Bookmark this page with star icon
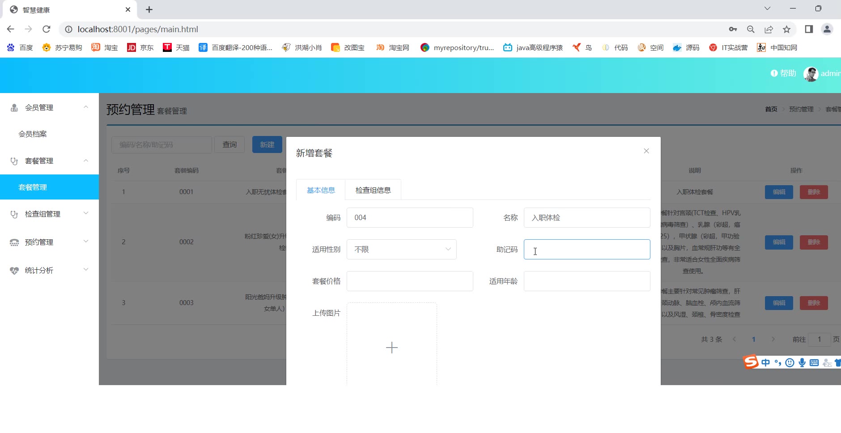 coord(786,29)
